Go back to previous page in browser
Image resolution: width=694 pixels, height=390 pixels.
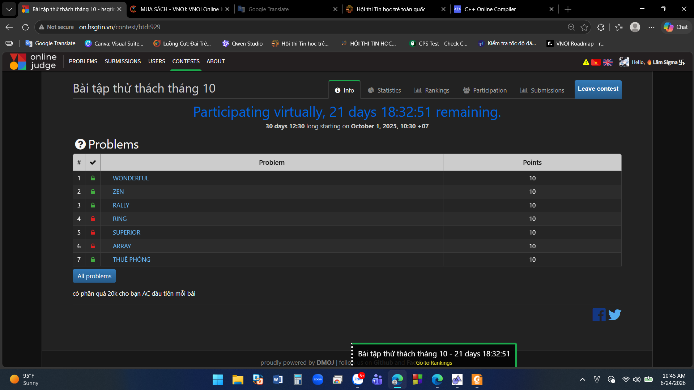click(x=9, y=27)
